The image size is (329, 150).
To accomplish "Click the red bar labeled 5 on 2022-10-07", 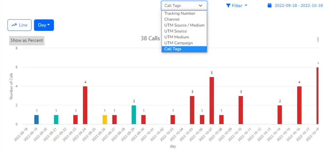I will tap(212, 101).
